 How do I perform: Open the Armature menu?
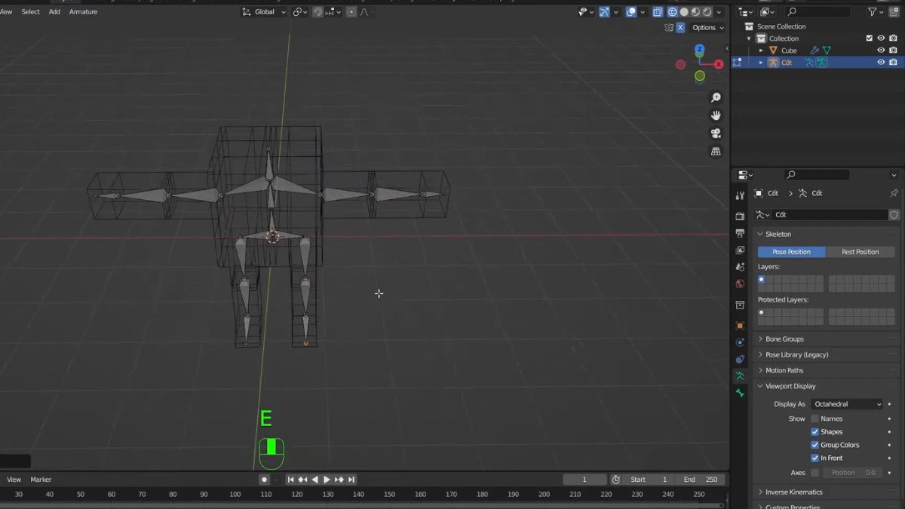(83, 12)
